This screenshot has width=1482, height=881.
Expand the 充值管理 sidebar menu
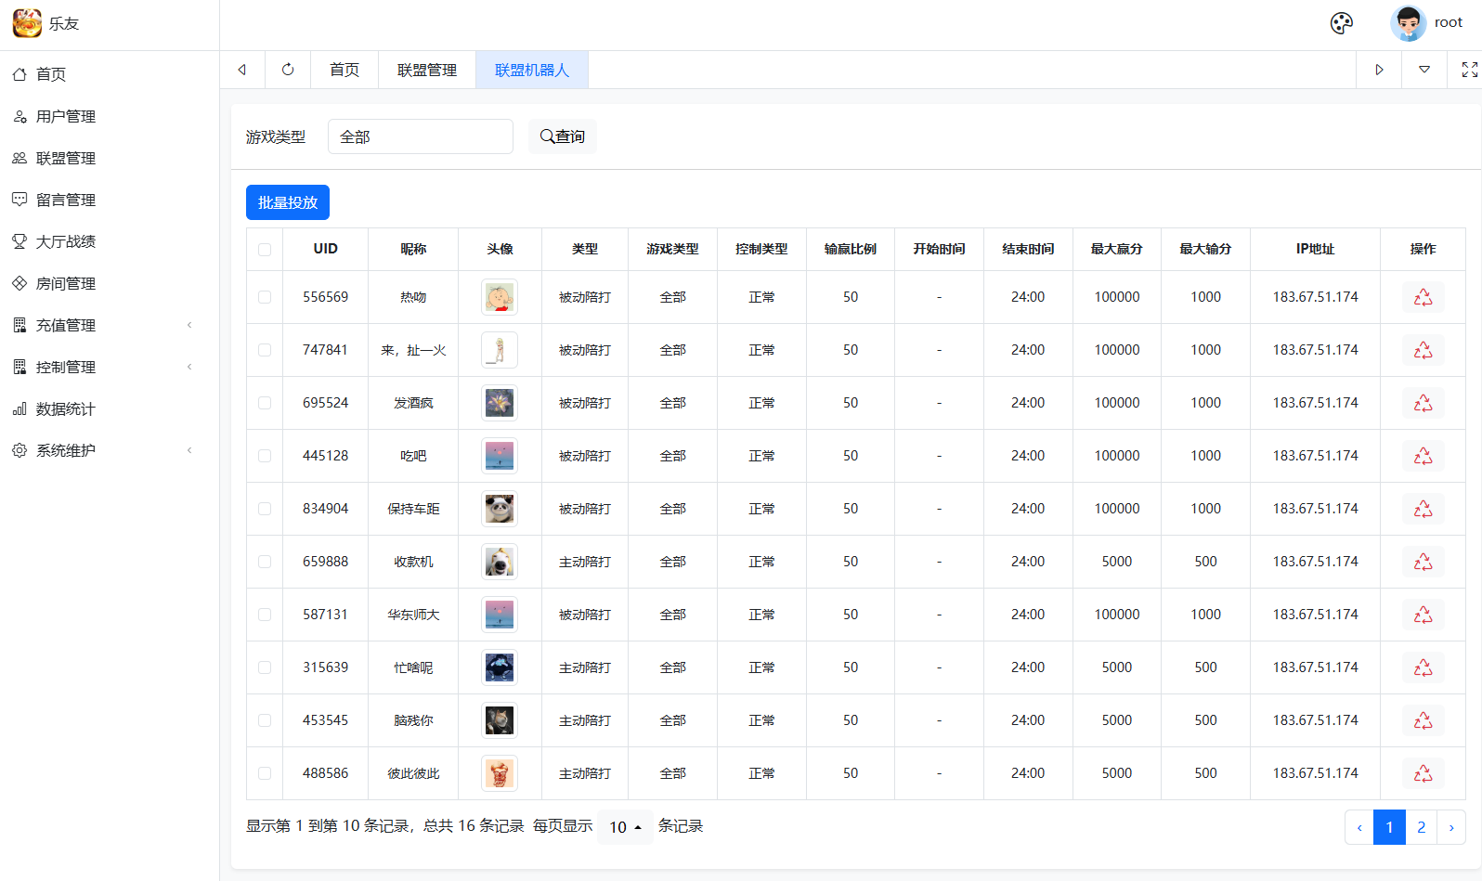point(102,325)
